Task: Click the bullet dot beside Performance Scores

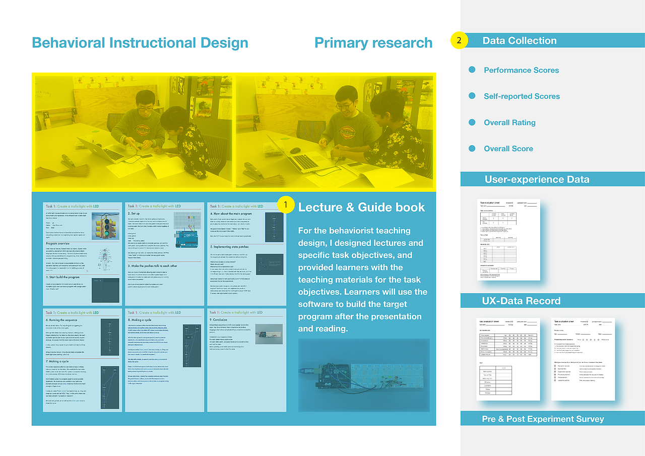Action: [x=472, y=70]
